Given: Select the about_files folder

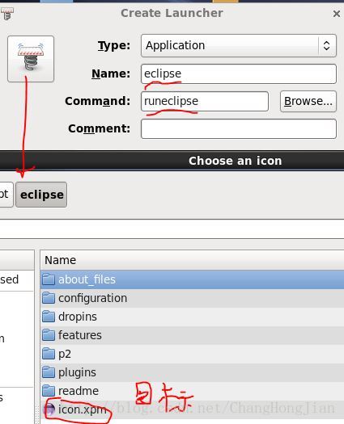Looking at the screenshot, I should 192,279.
